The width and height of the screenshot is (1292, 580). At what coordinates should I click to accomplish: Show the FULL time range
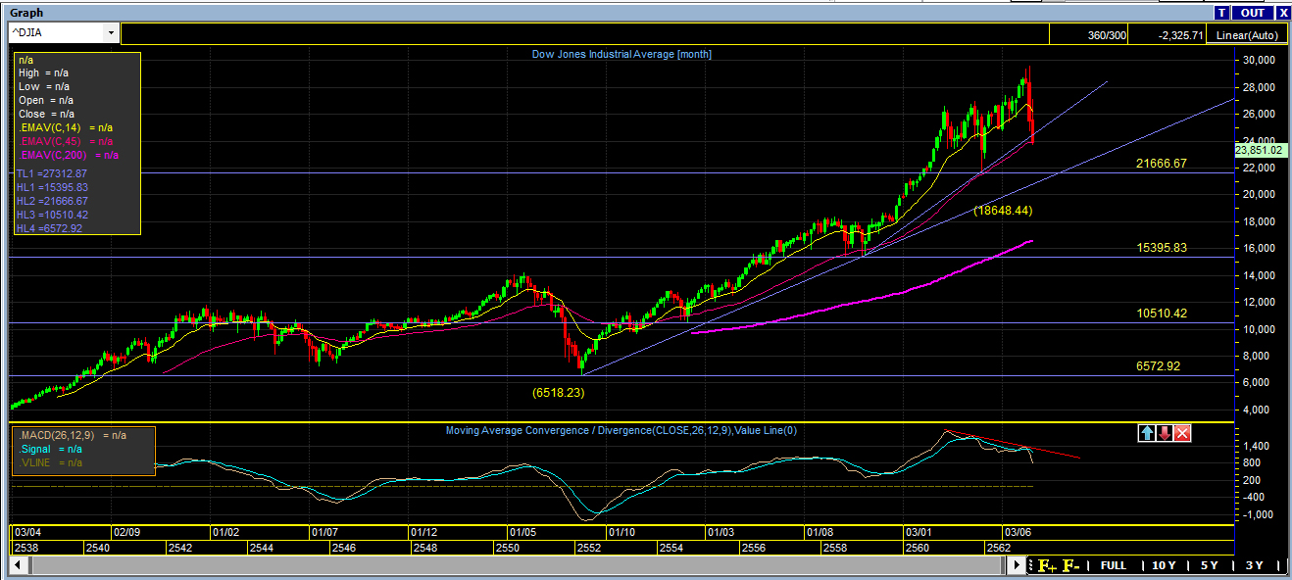(1114, 565)
